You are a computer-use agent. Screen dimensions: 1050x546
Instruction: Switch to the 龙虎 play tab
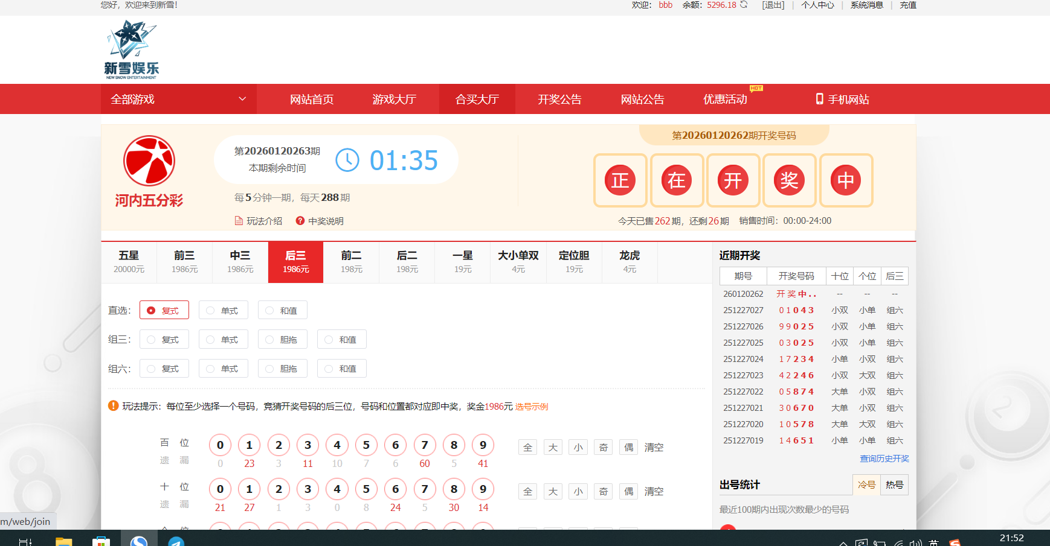(630, 262)
